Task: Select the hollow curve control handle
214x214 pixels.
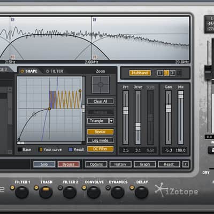Action: [34, 114]
